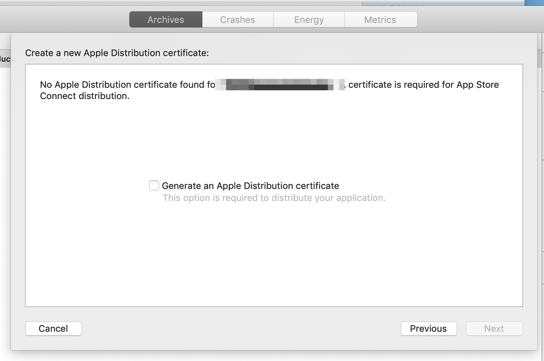
Task: Click the Previous button
Action: pos(428,328)
